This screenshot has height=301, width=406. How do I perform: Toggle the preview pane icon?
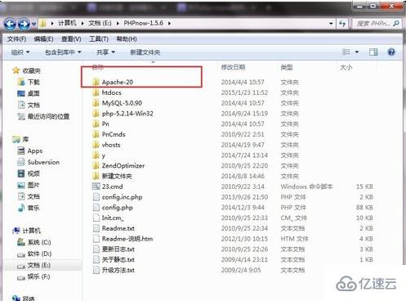pos(373,52)
